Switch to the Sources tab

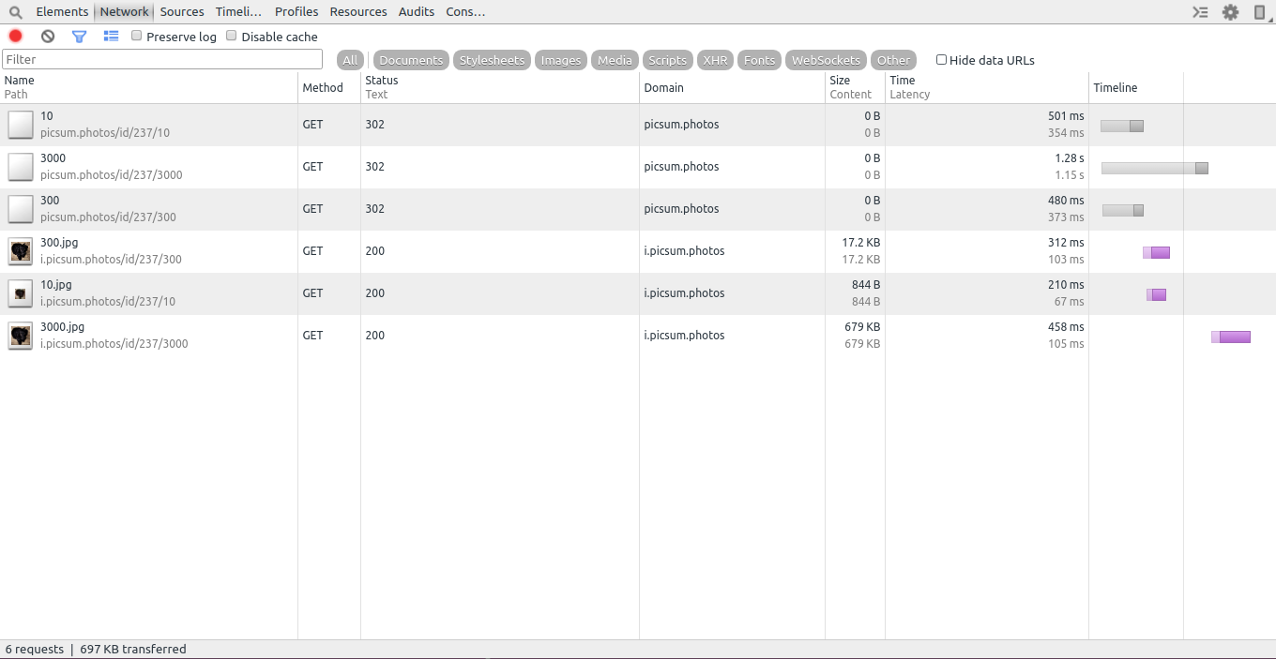182,12
